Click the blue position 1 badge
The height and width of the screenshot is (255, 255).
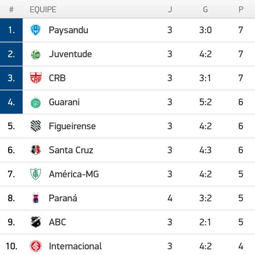point(11,30)
